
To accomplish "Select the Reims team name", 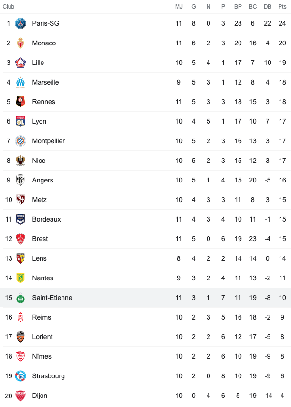I will coord(42,318).
